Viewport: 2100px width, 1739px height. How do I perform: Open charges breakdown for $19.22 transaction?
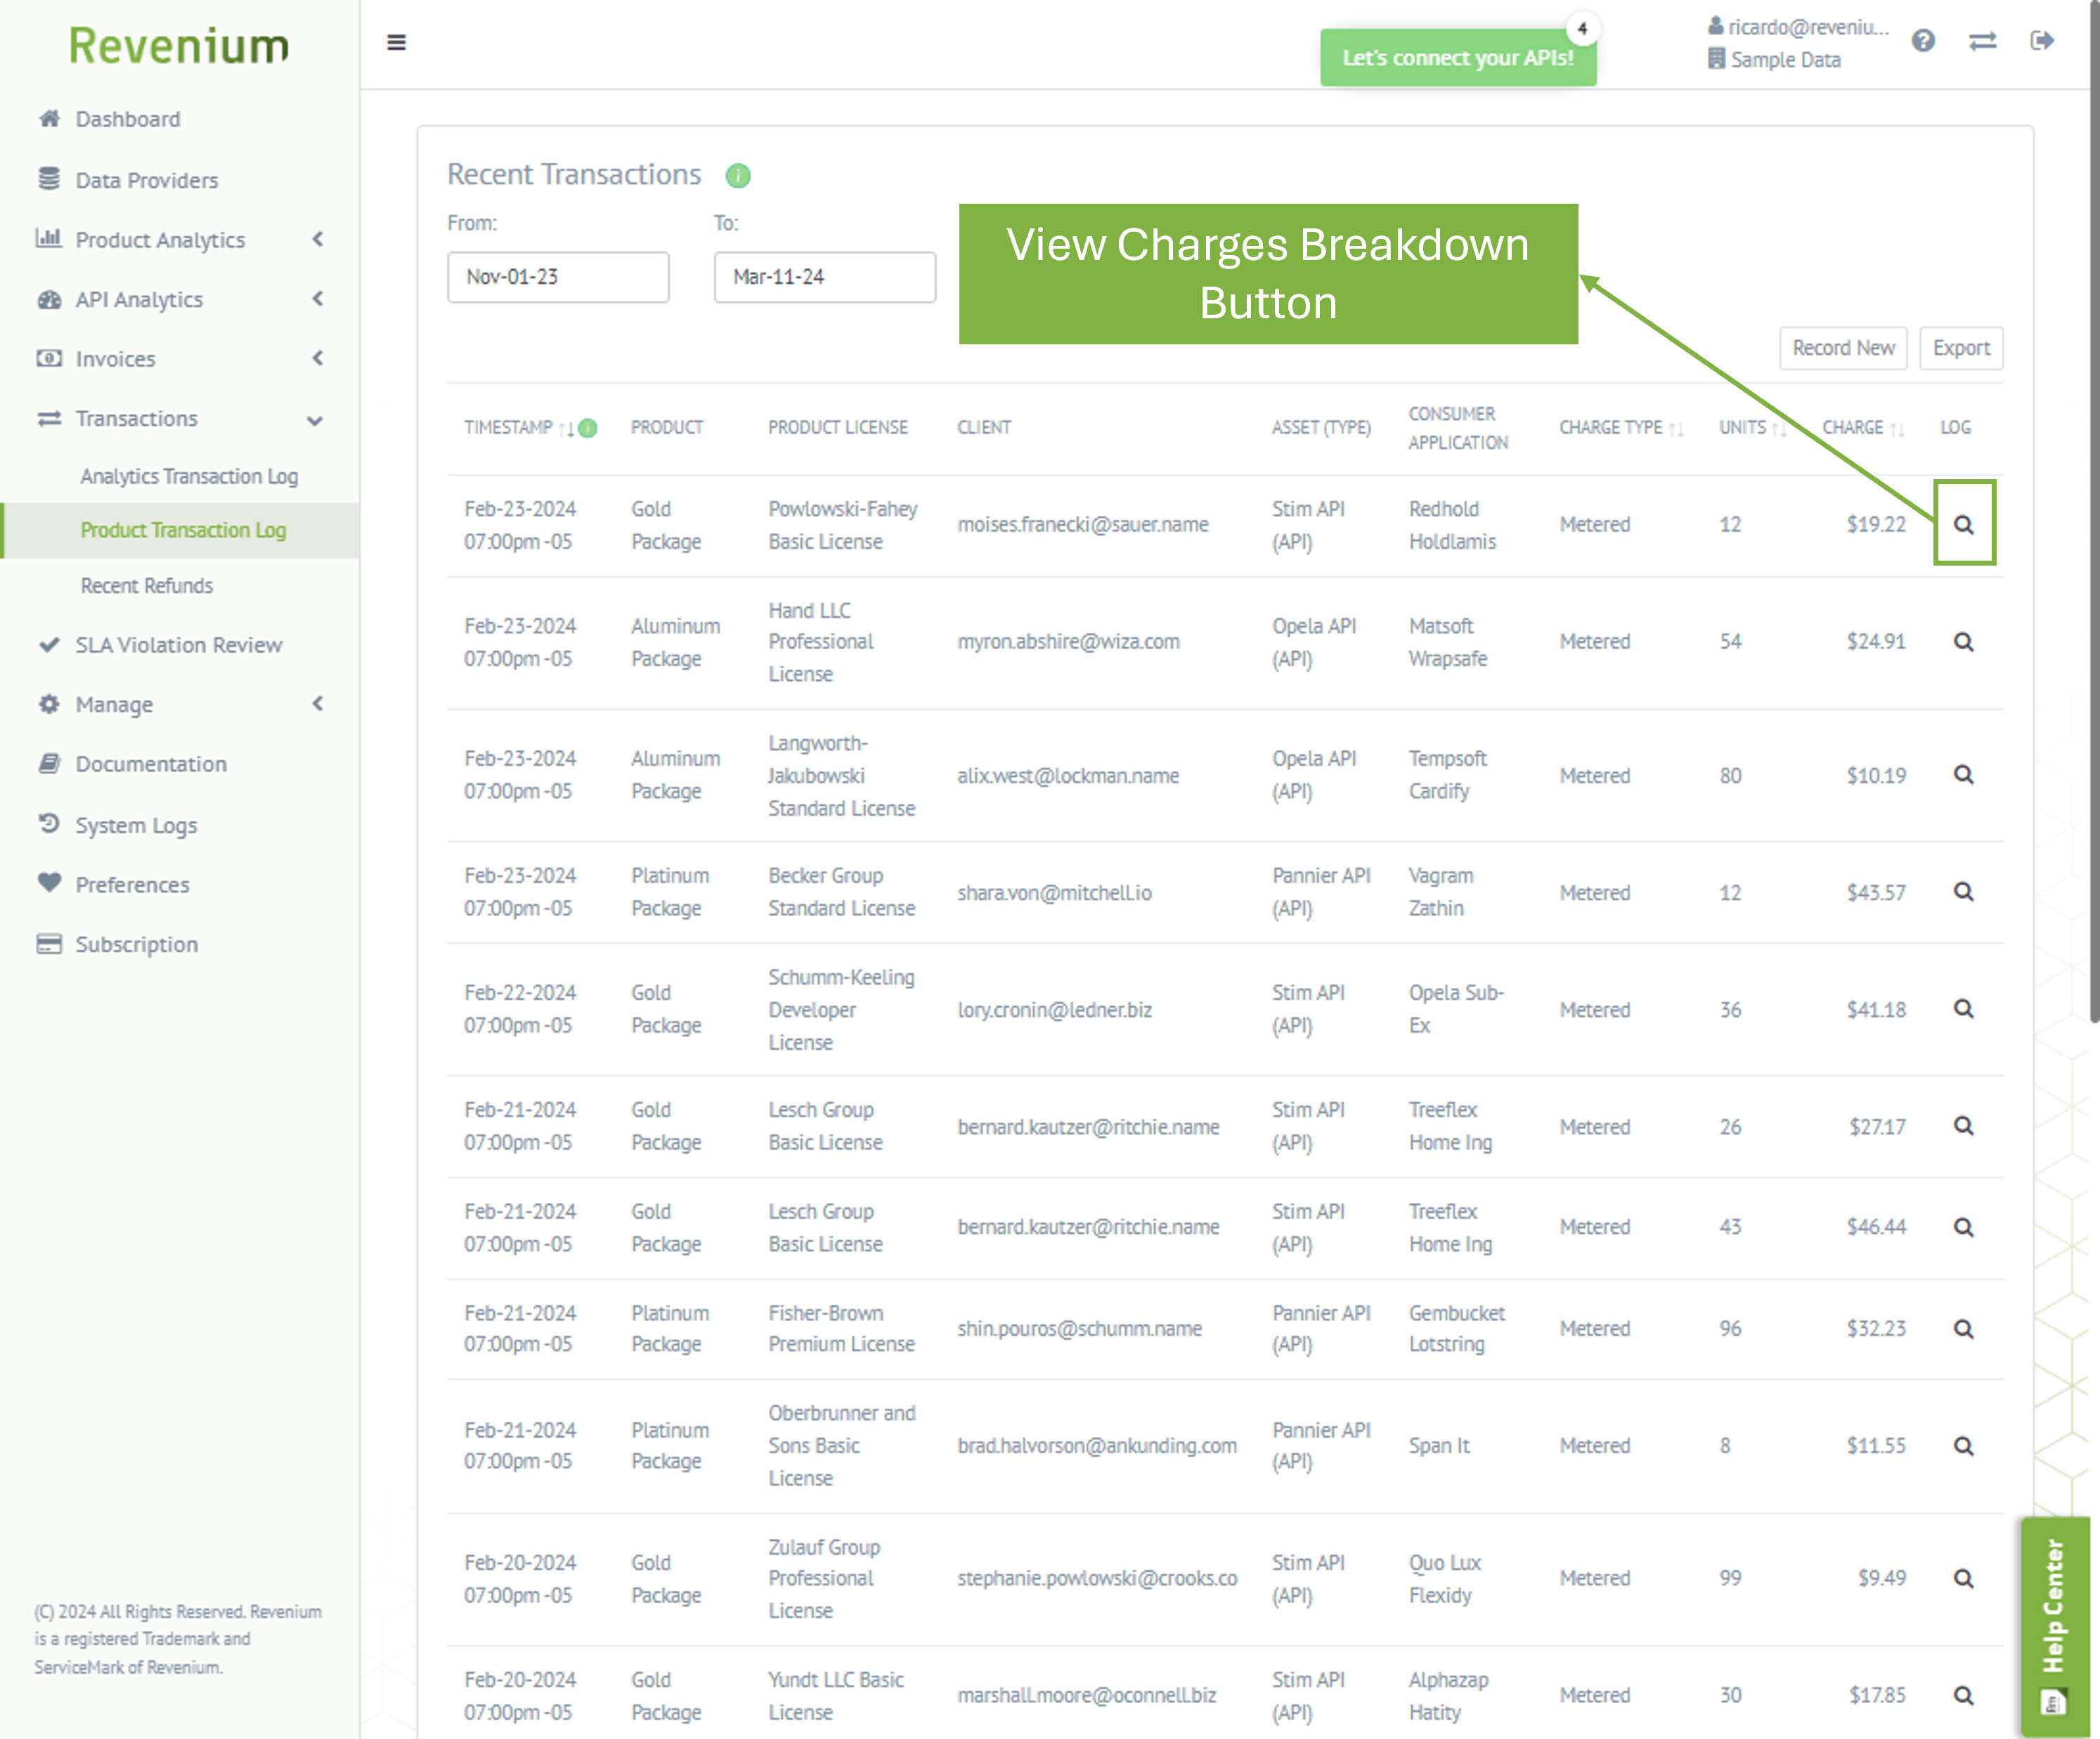1963,524
